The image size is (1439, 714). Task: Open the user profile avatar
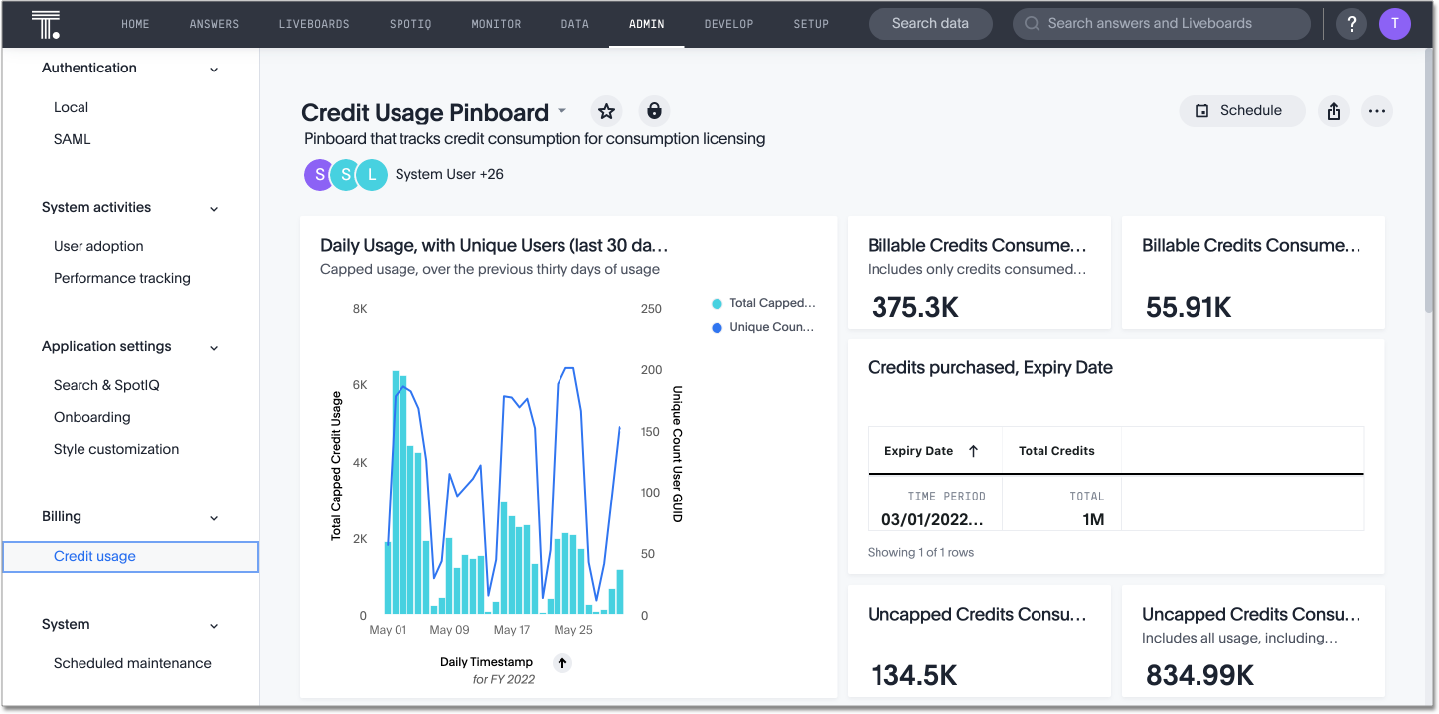click(x=1395, y=23)
